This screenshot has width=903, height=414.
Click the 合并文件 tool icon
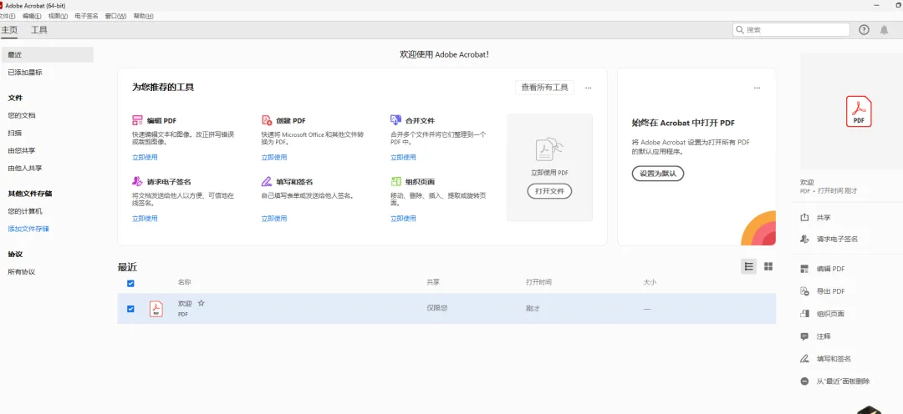click(x=395, y=120)
